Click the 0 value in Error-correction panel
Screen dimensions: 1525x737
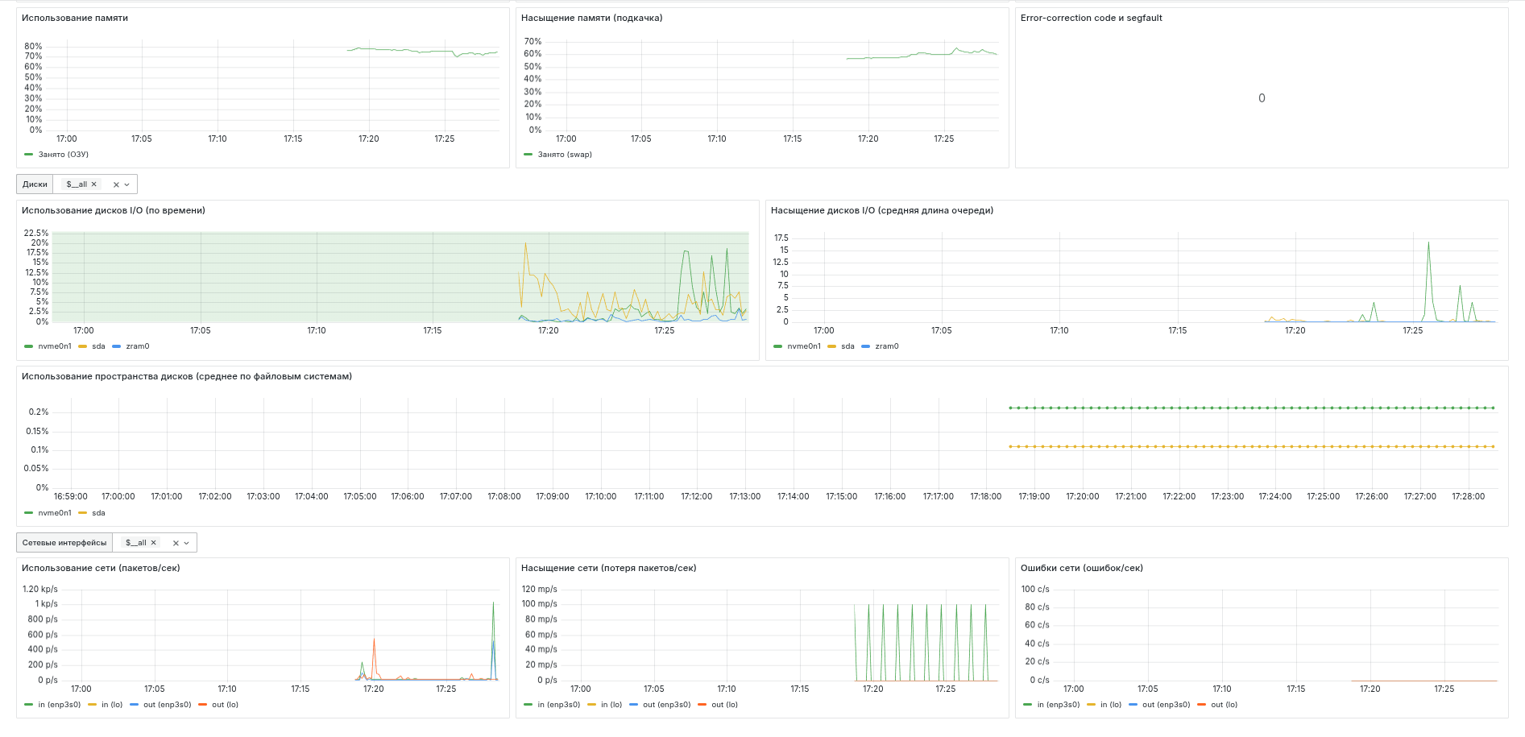pos(1262,98)
